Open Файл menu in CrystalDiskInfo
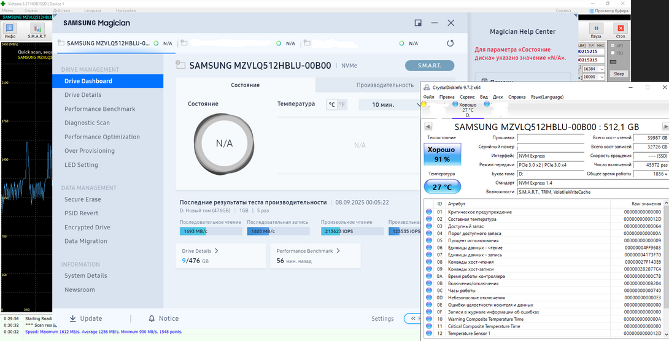This screenshot has width=669, height=341. point(429,97)
